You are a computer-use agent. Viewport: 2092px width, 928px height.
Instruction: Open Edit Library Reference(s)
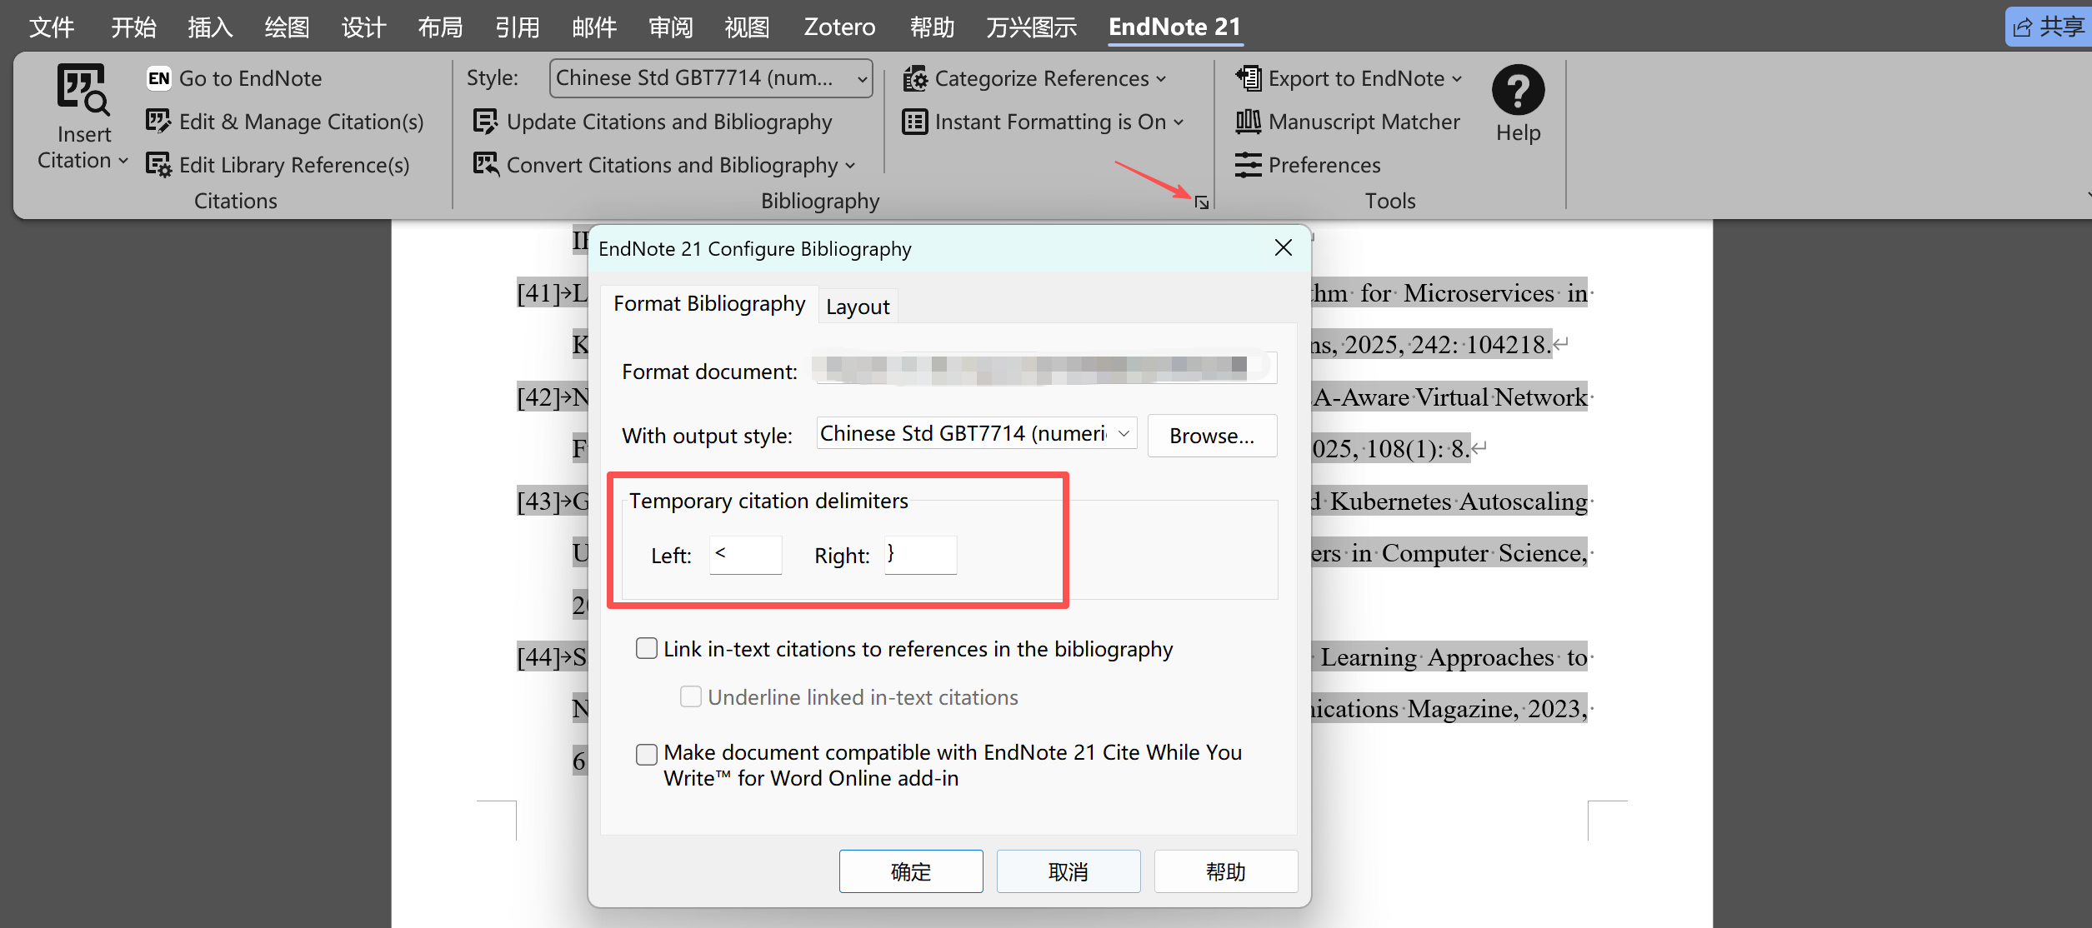(x=278, y=165)
